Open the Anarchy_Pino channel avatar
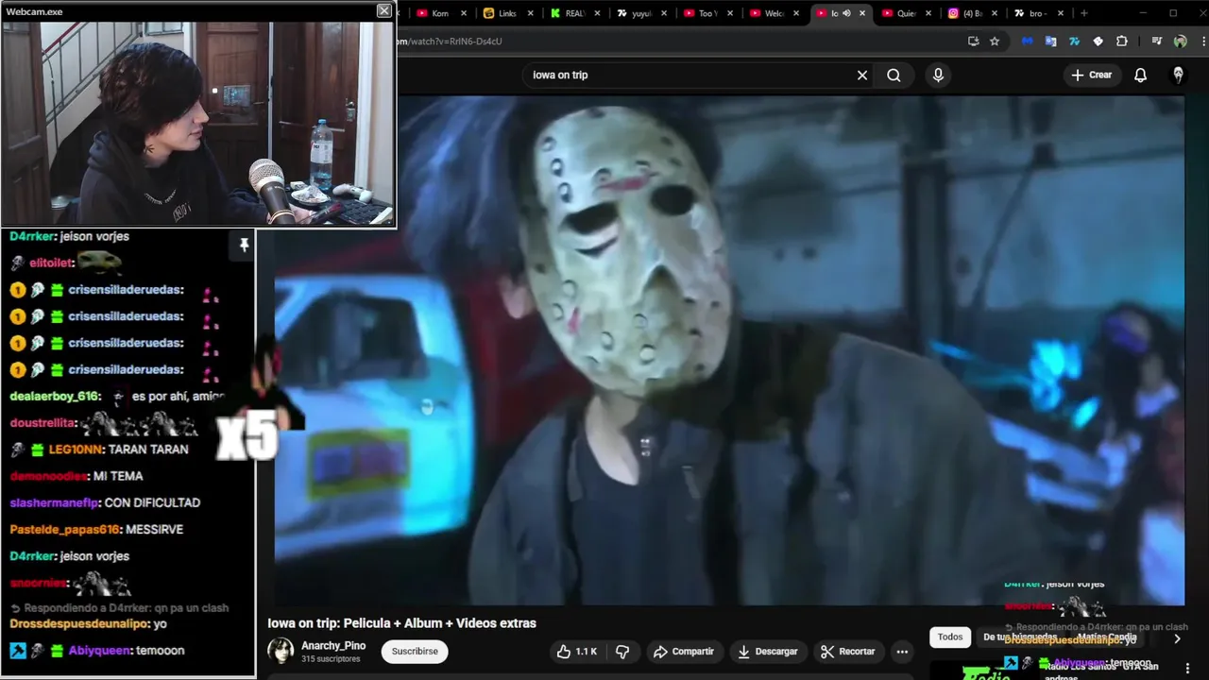This screenshot has height=680, width=1209. 281,651
